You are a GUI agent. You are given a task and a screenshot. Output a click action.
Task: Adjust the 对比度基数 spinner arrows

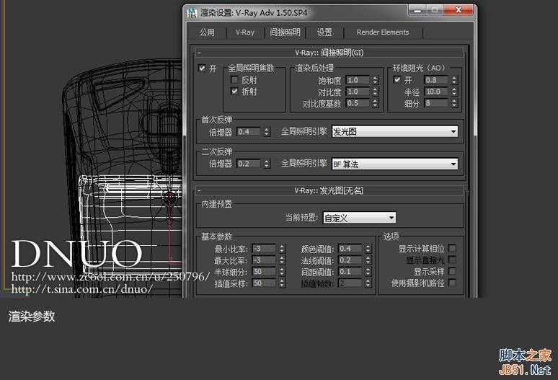pyautogui.click(x=375, y=103)
